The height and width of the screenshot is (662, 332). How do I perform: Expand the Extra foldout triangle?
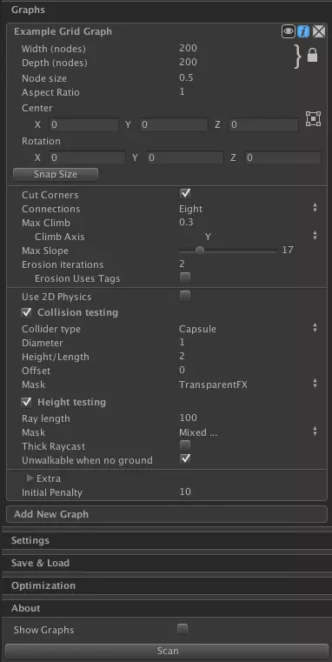30,478
